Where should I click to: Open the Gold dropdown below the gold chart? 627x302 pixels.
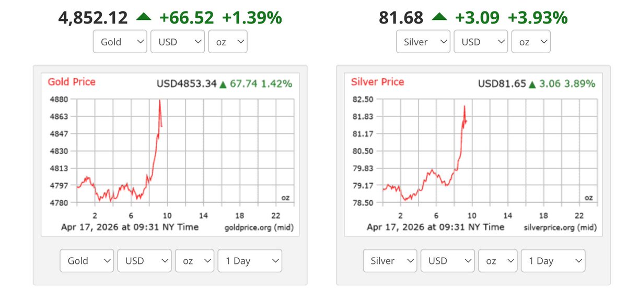pyautogui.click(x=87, y=260)
